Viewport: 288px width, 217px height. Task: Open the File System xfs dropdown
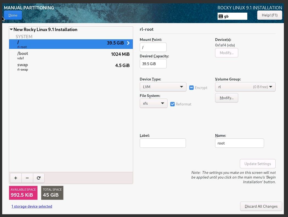(x=153, y=103)
